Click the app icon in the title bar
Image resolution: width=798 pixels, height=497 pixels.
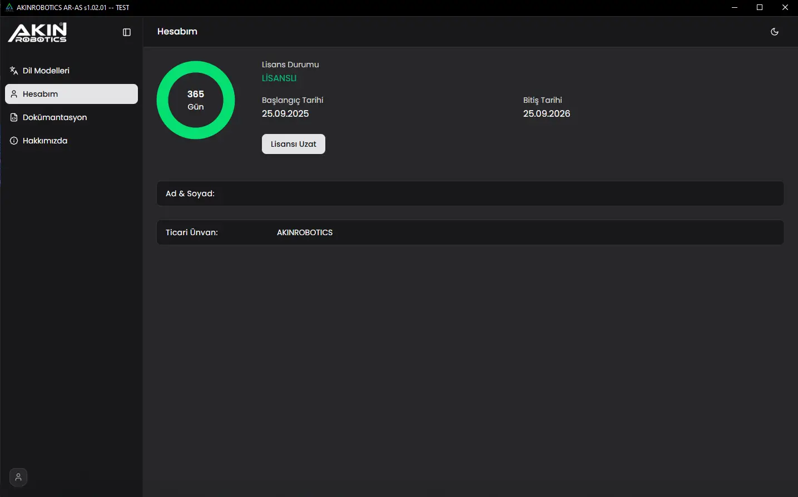9,8
